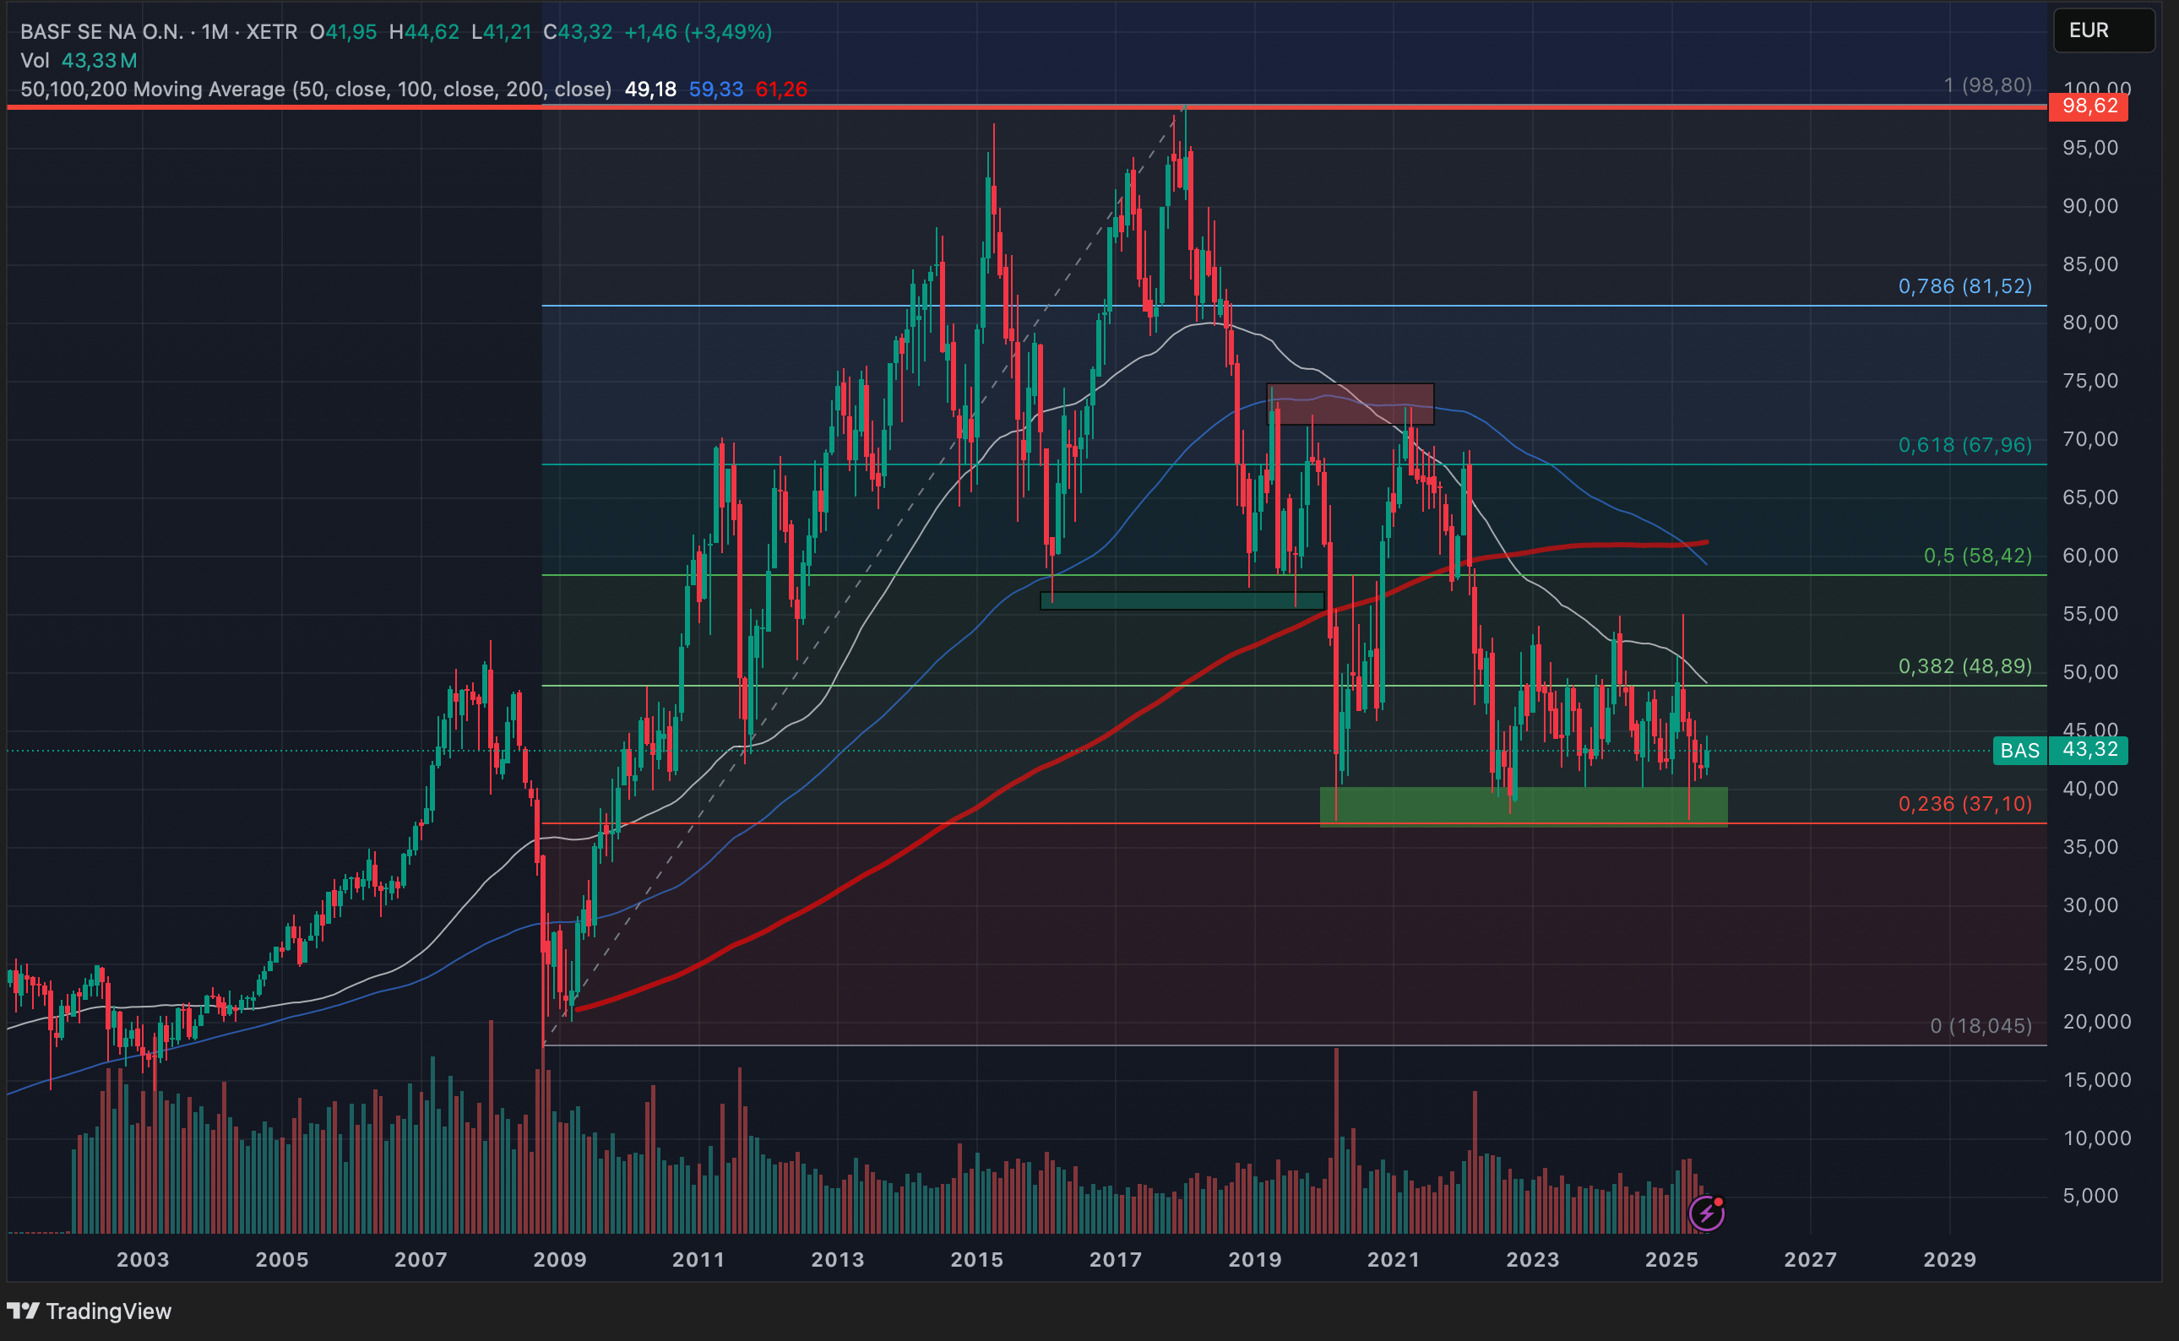Click the 2025 label on time axis

coord(1671,1259)
